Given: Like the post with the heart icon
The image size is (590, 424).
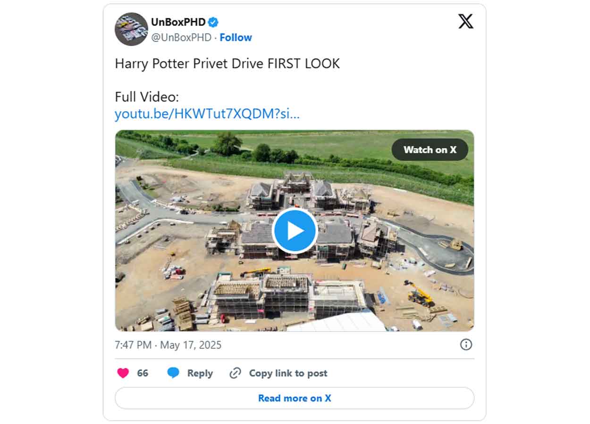Looking at the screenshot, I should [123, 373].
